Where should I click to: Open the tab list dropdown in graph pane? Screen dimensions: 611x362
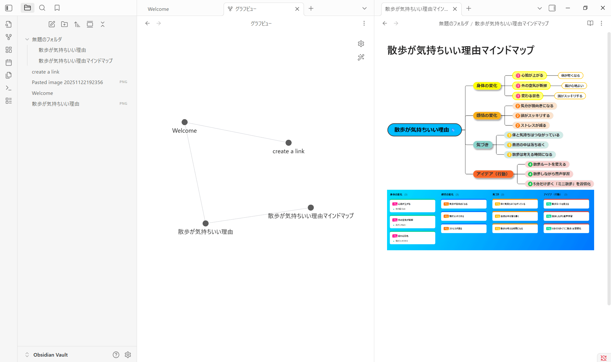(364, 9)
